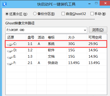Enable the 自定Ghost32 checkbox
This screenshot has height=96, width=110.
pos(63,14)
